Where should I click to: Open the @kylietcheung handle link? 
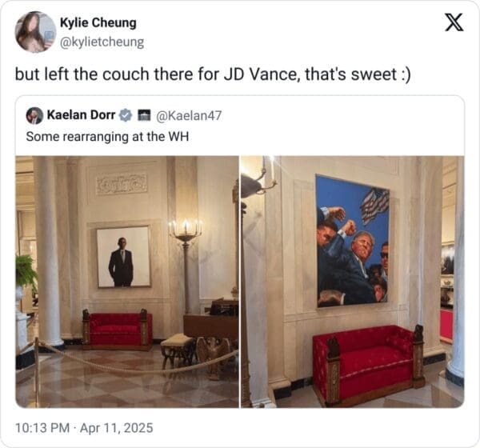click(x=102, y=42)
